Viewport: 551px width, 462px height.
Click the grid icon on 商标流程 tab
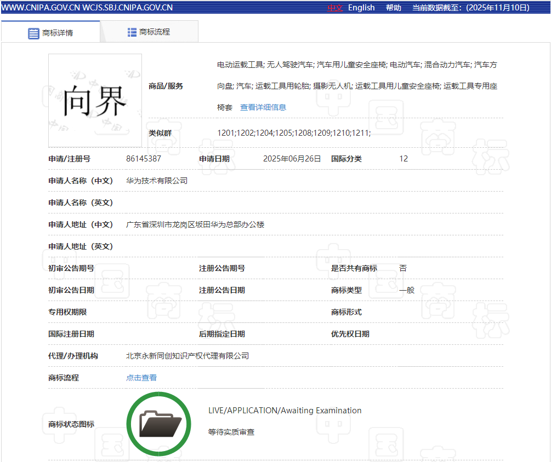click(132, 32)
